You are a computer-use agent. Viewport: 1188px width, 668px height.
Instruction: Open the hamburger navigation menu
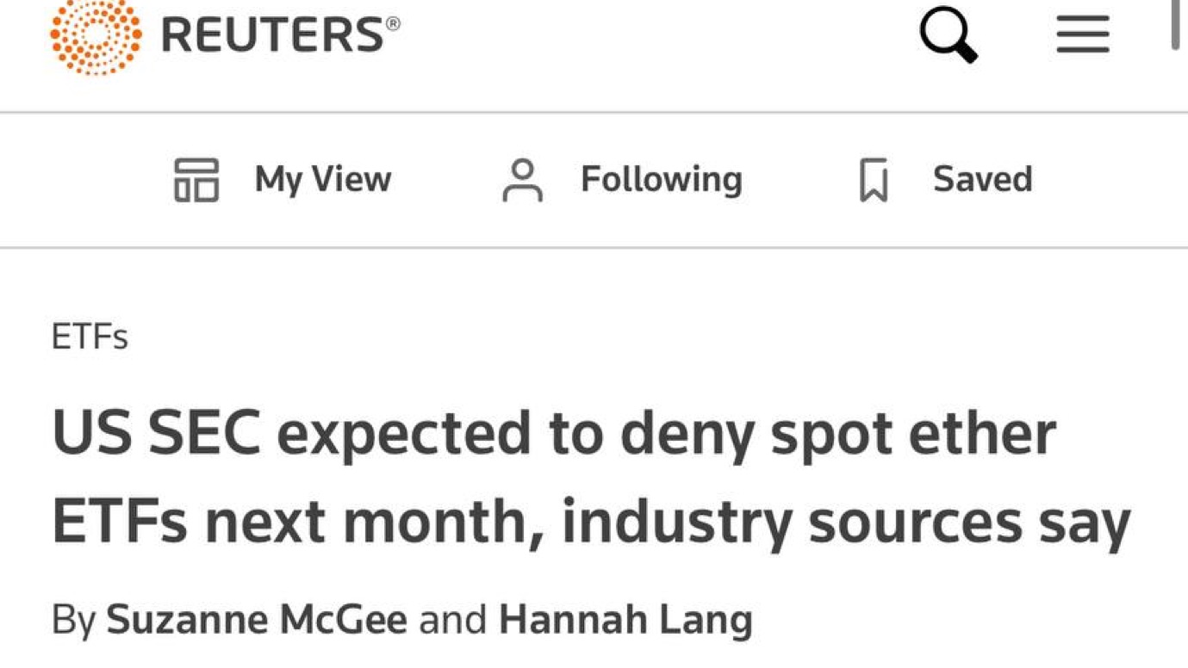(1083, 36)
